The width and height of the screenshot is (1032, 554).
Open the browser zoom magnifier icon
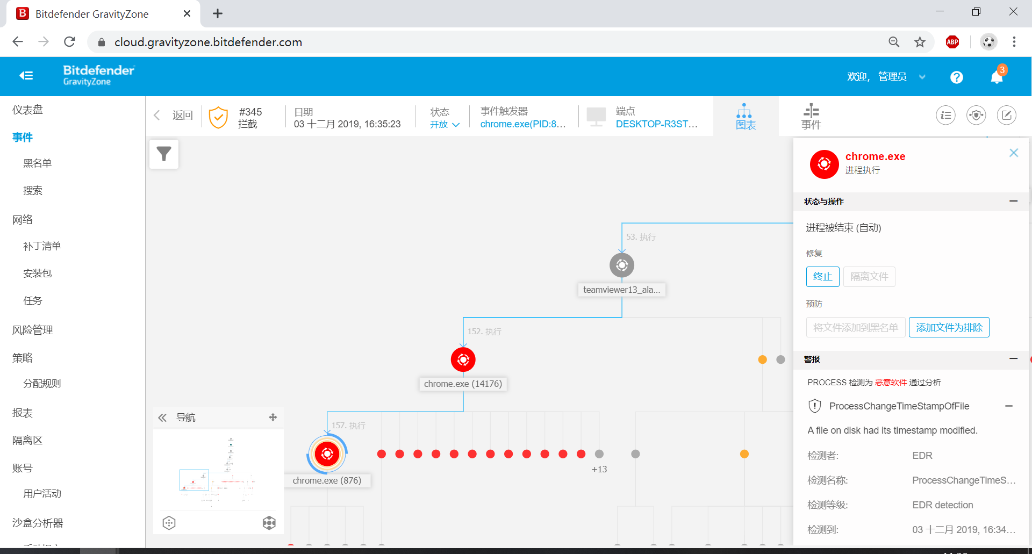(894, 42)
